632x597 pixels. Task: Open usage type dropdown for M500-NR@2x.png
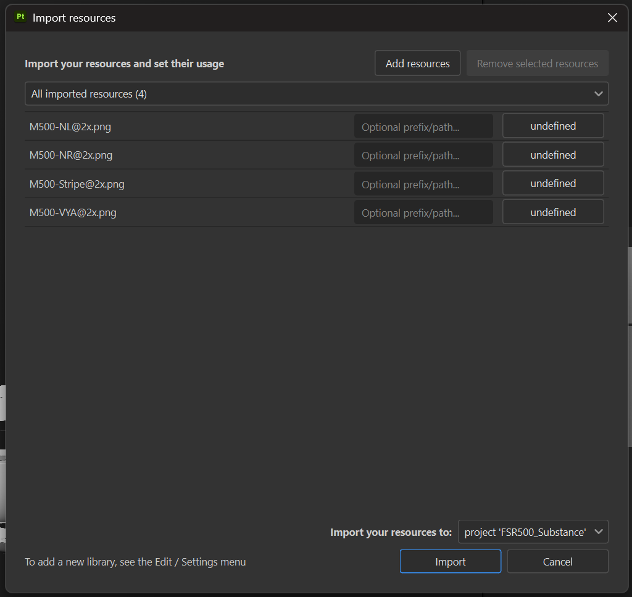(553, 154)
